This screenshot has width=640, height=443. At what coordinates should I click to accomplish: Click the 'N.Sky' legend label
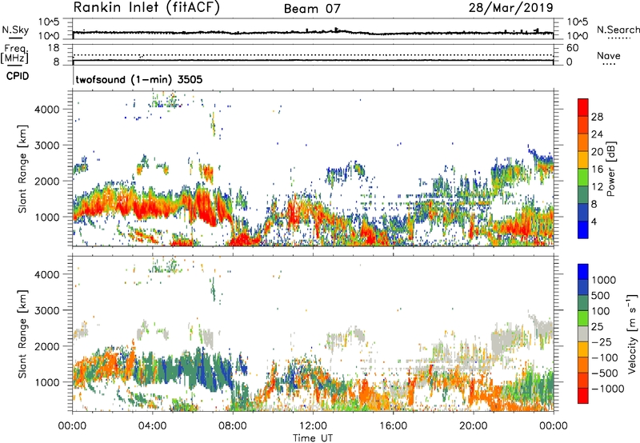point(15,30)
